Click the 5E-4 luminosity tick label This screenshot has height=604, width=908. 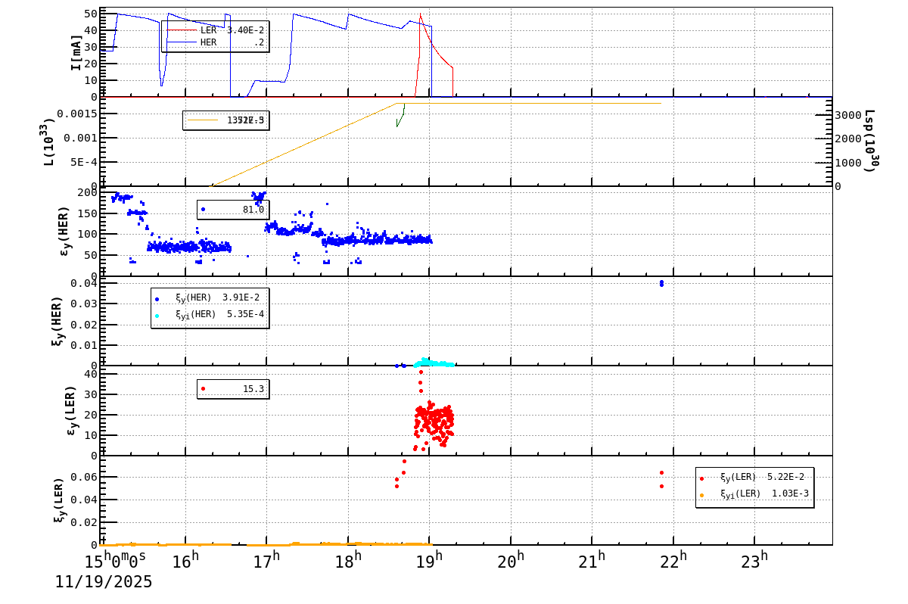click(x=85, y=162)
